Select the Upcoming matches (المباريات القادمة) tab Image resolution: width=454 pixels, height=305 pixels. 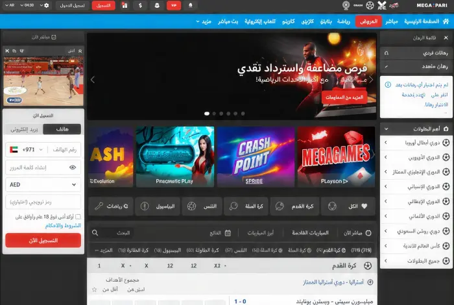point(310,233)
